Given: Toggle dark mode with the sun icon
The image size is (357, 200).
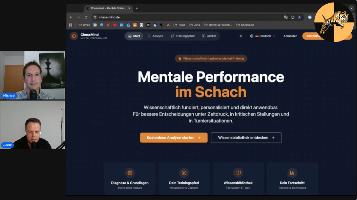Looking at the screenshot, I should pos(240,36).
